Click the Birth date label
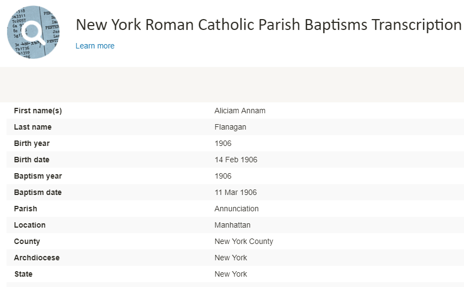The image size is (464, 287). 32,160
